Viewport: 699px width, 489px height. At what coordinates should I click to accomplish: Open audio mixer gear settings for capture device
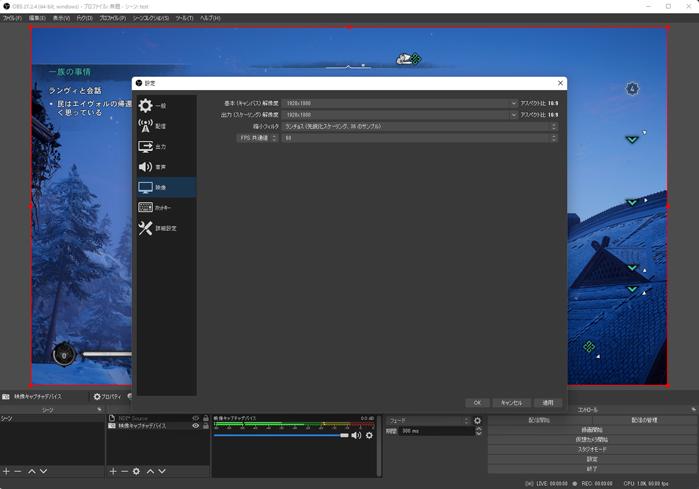click(369, 436)
